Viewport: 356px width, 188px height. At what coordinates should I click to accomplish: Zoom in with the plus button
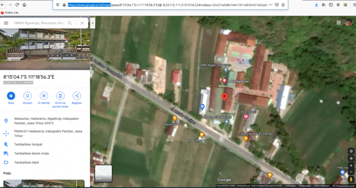tap(351, 165)
